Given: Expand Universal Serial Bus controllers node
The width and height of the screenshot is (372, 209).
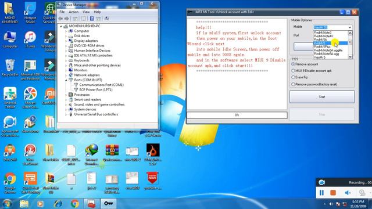Looking at the screenshot, I should pos(66,114).
